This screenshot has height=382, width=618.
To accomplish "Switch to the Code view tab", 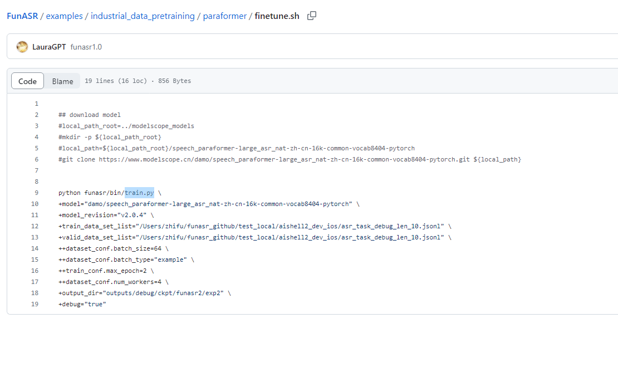I will pos(27,81).
